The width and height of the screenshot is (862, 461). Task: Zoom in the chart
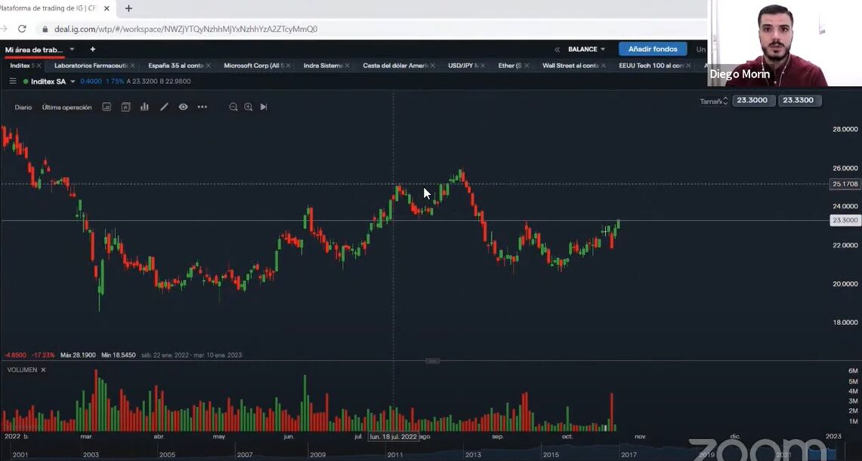[x=249, y=107]
